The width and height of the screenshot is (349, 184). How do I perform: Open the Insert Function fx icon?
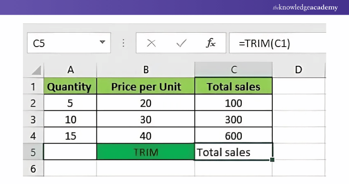point(211,43)
